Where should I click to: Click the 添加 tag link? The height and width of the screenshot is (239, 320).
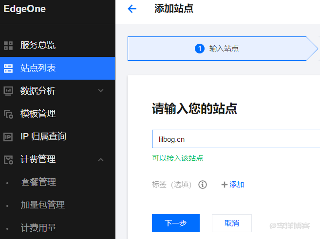tap(237, 185)
